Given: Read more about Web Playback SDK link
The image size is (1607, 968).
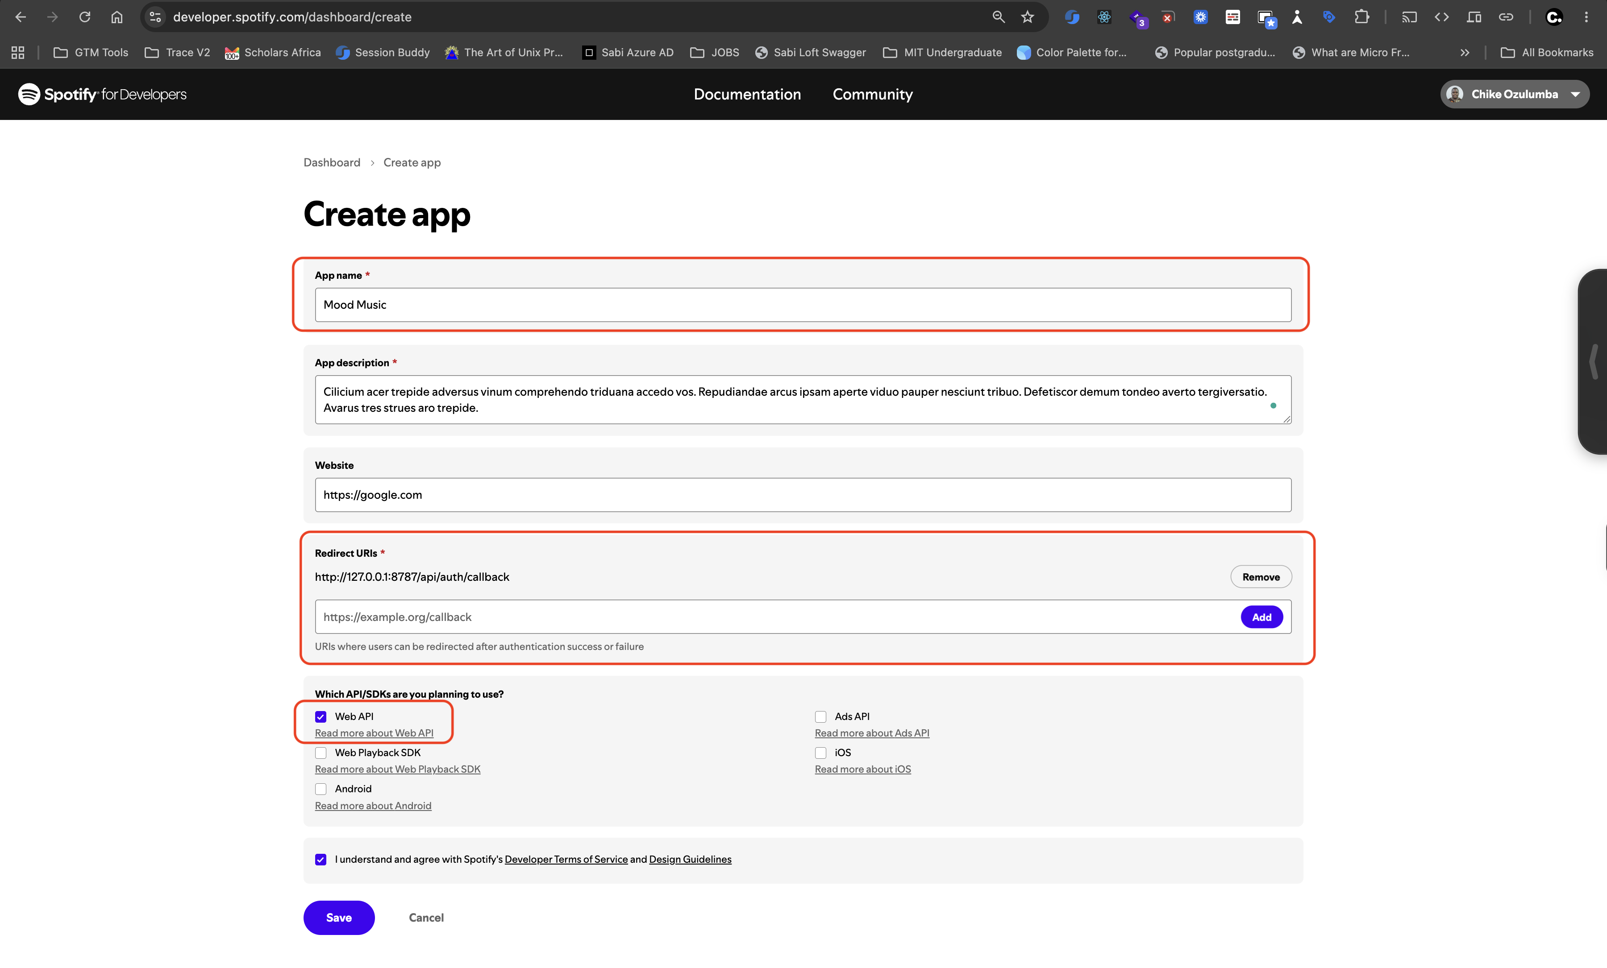Looking at the screenshot, I should pos(398,769).
